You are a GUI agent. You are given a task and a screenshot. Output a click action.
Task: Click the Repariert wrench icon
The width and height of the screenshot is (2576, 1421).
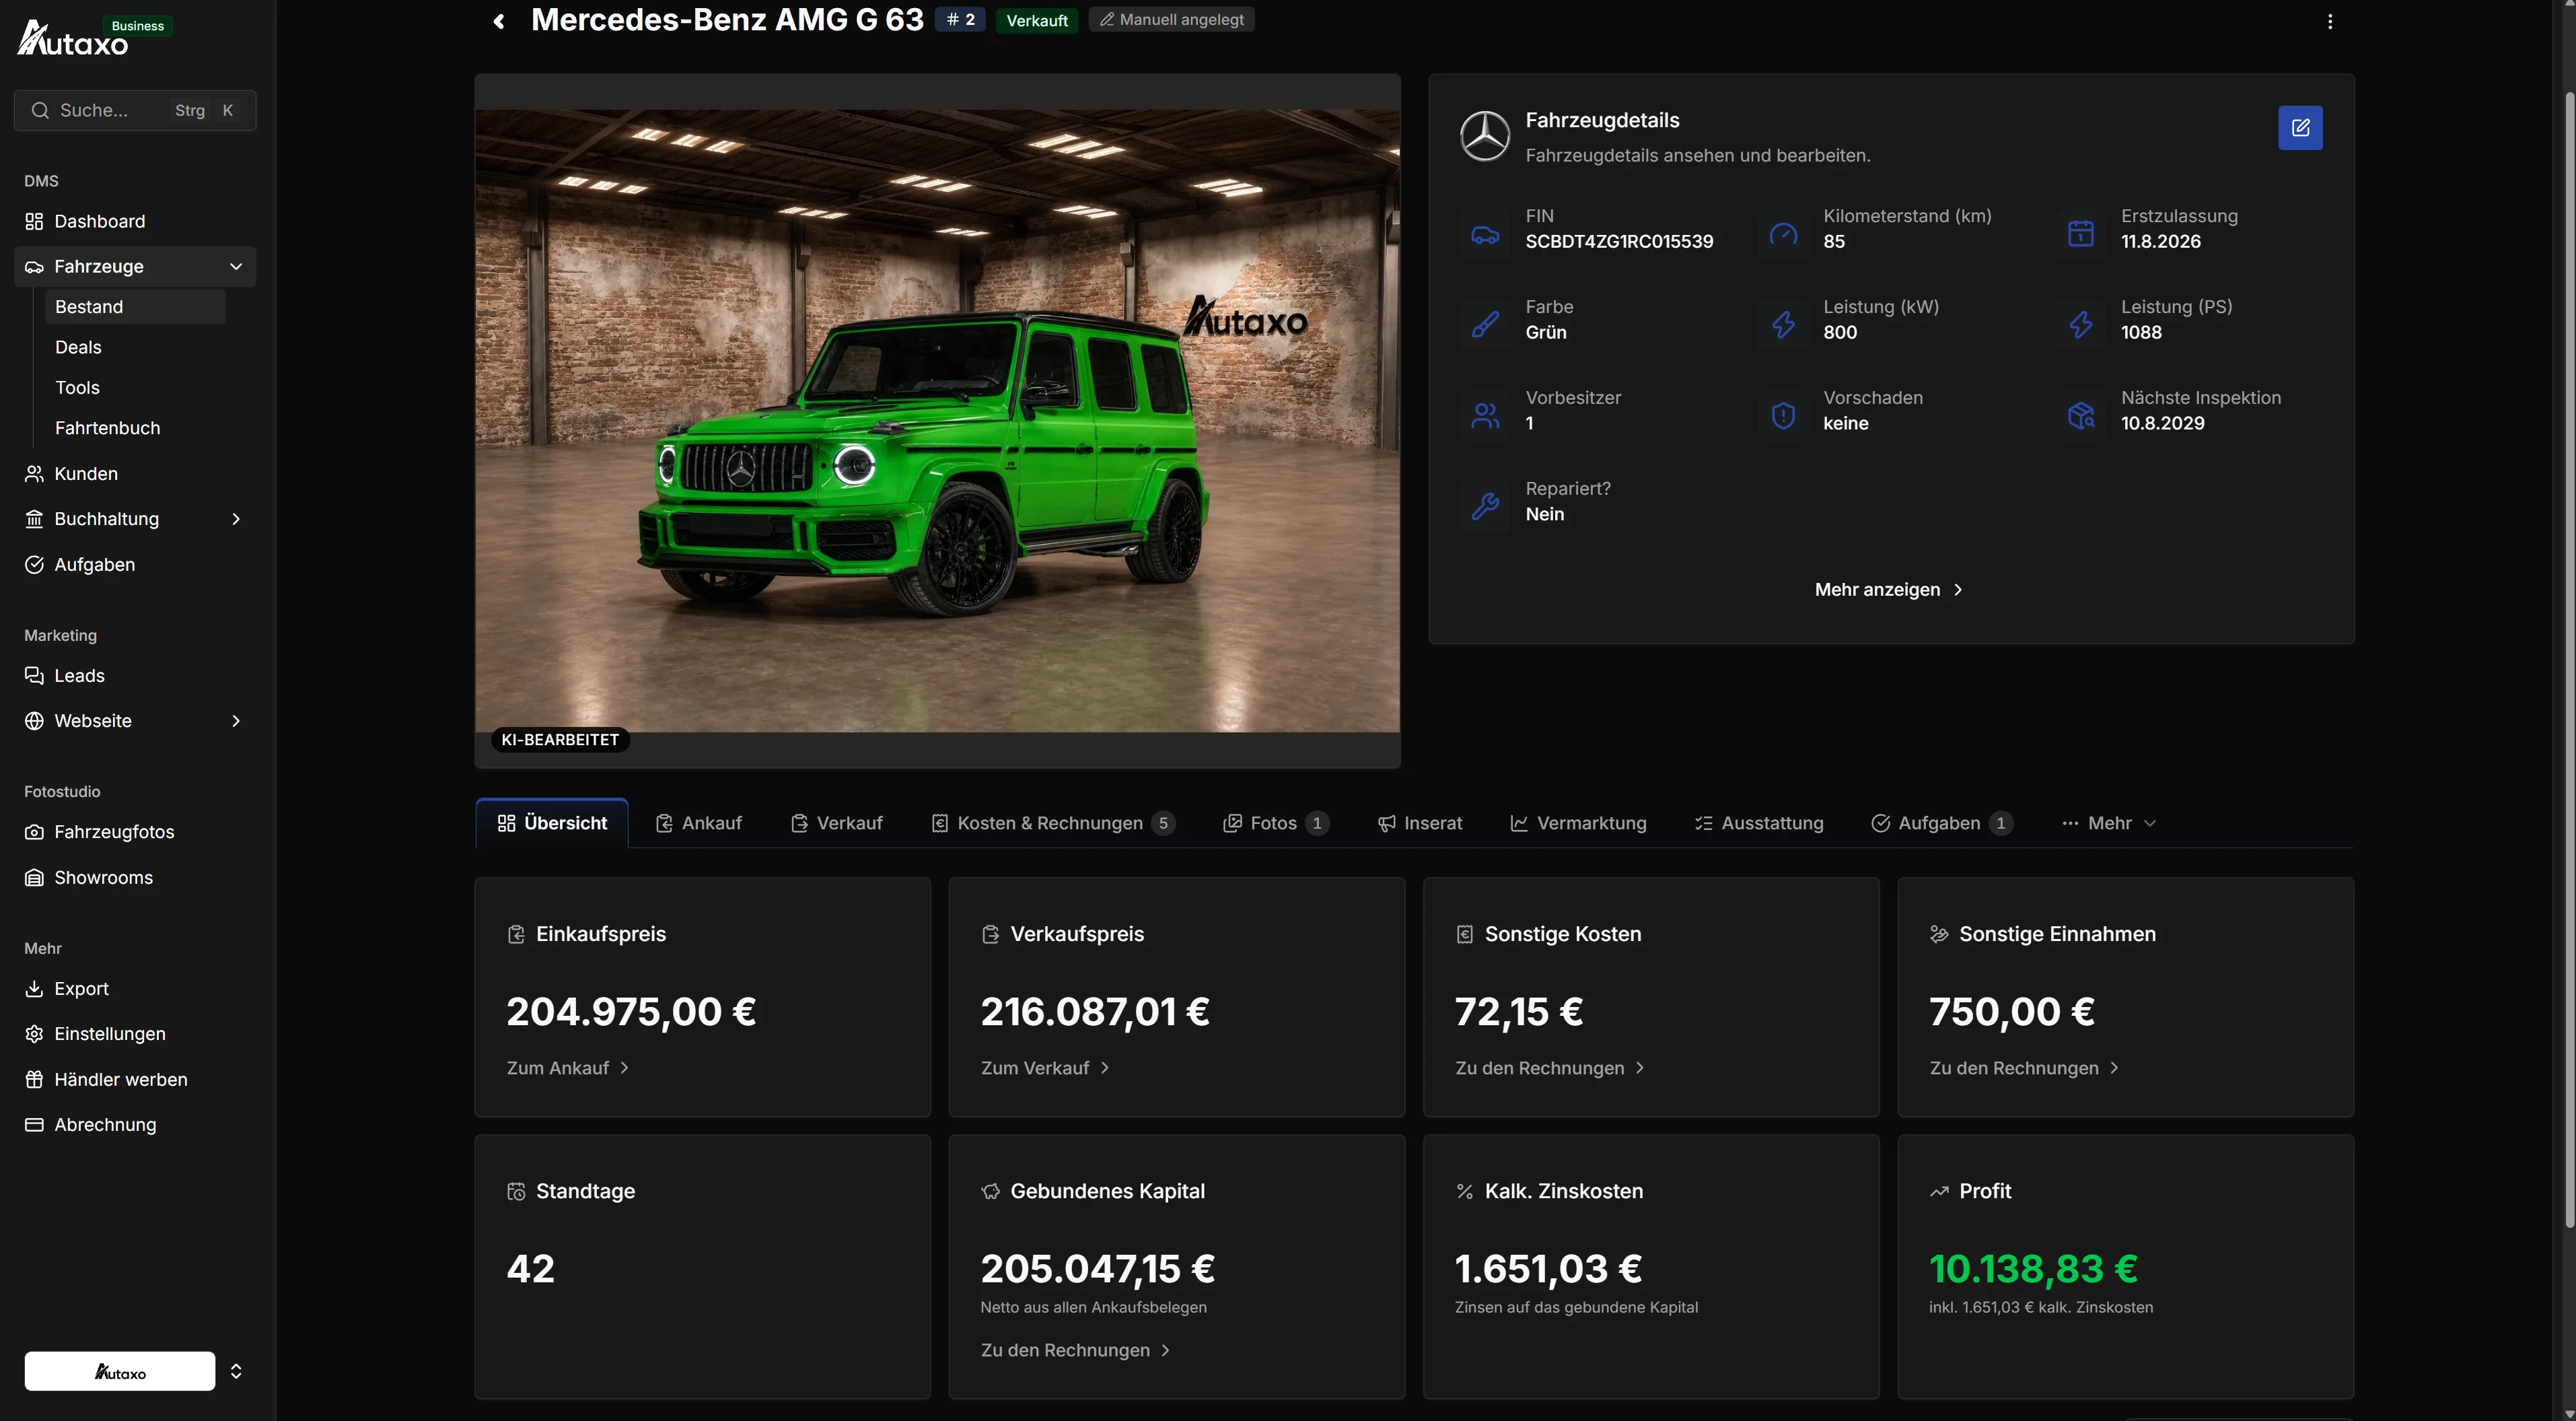point(1485,506)
